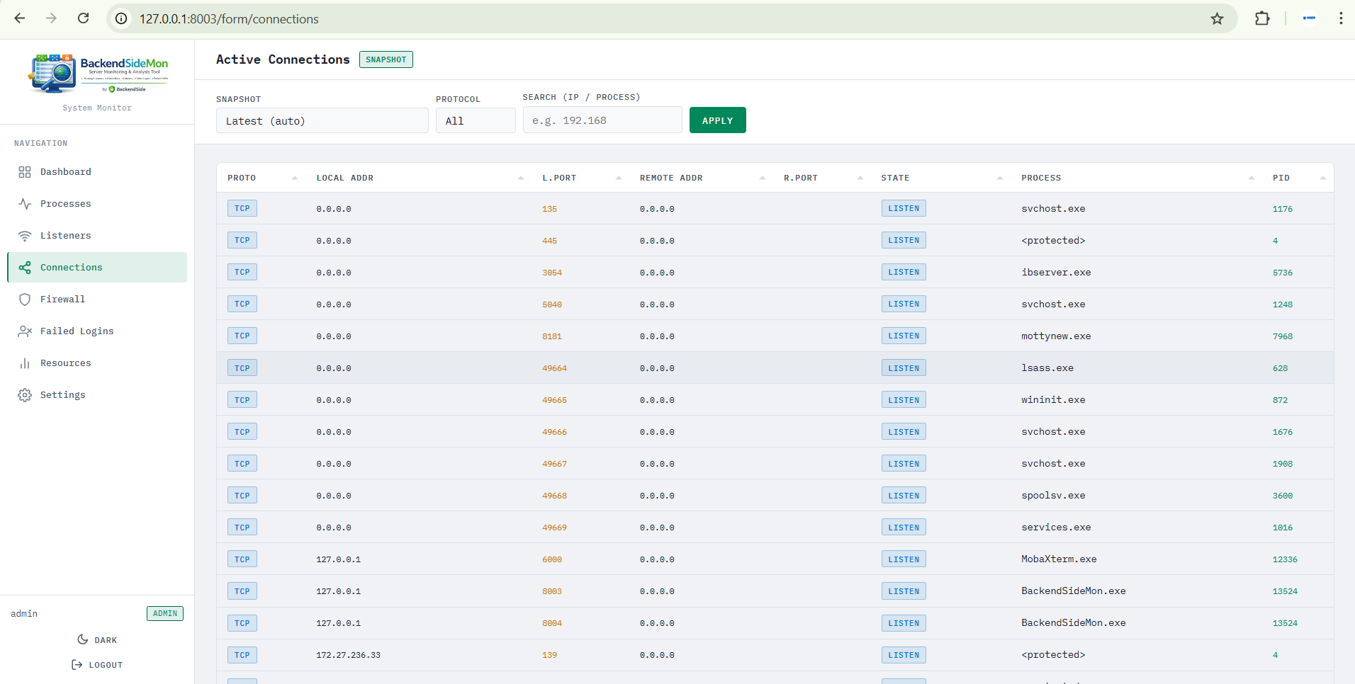Sort the table by PID column
Screen dimensions: 1355x684
pos(1281,178)
